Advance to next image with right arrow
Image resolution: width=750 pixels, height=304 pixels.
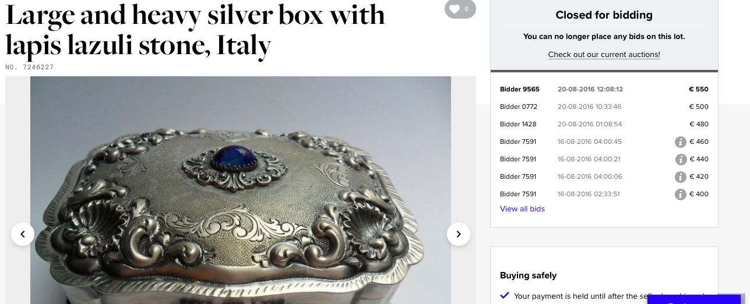(x=459, y=234)
